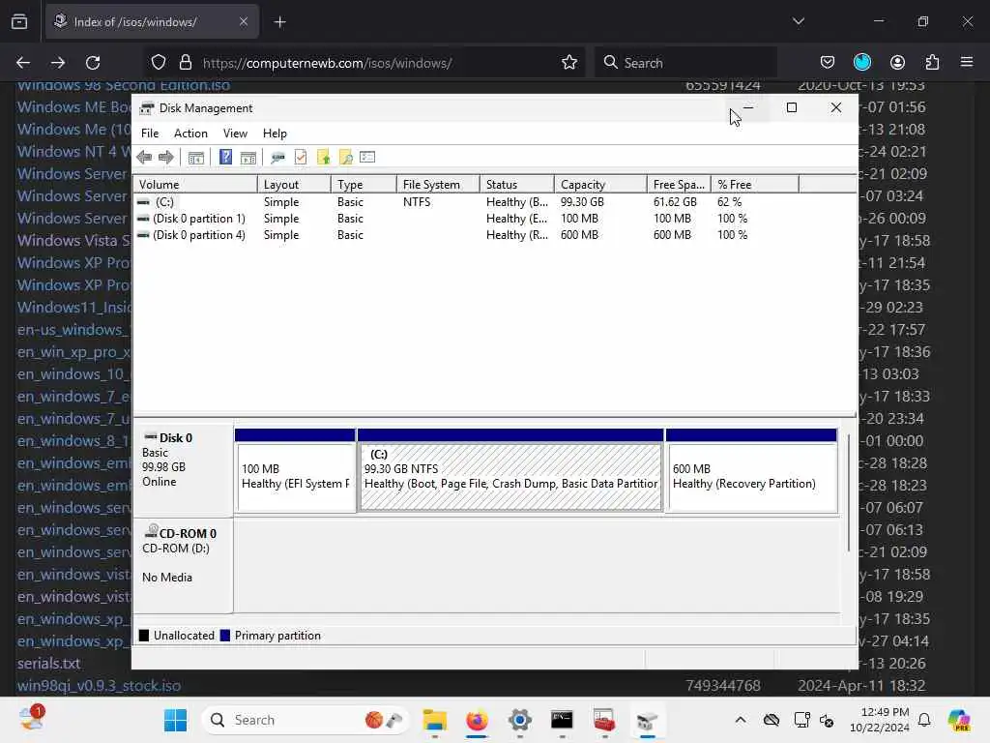The width and height of the screenshot is (990, 743).
Task: Open the win98qi_v0.9.3_stock.iso link
Action: point(100,686)
